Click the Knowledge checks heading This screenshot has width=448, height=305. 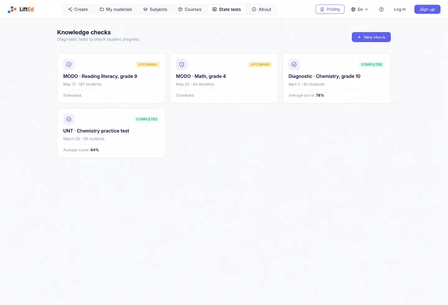84,32
